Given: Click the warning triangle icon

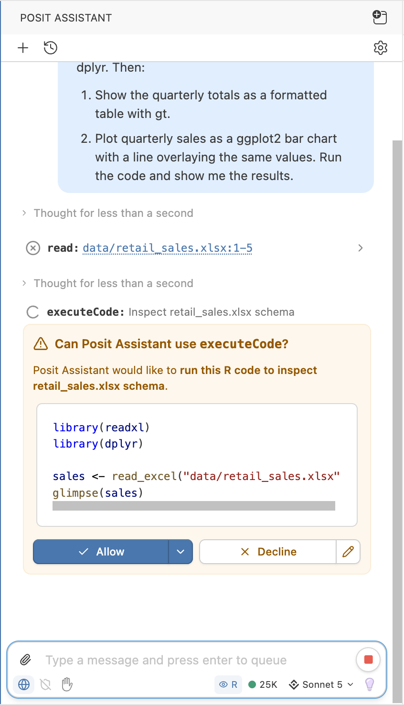Looking at the screenshot, I should [x=41, y=344].
